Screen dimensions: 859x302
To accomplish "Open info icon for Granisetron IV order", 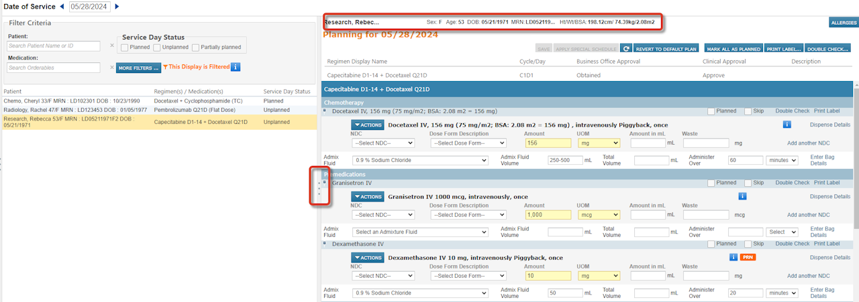I will pyautogui.click(x=743, y=196).
